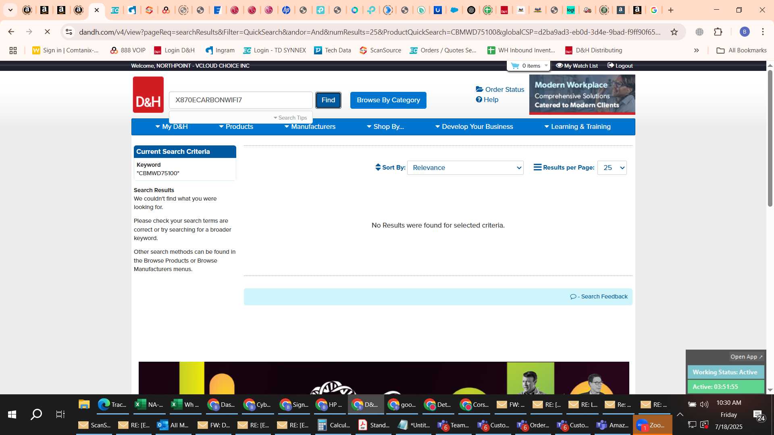Image resolution: width=774 pixels, height=435 pixels.
Task: Open the All Bookmarks folder
Action: 741,50
